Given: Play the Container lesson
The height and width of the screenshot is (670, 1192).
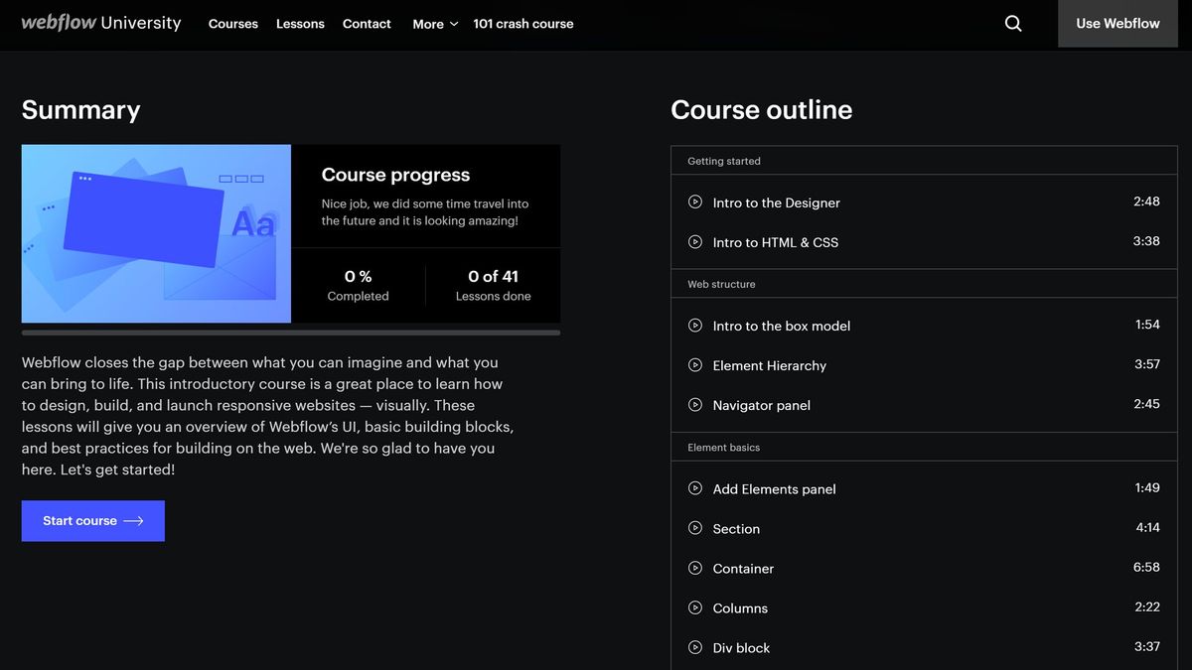Looking at the screenshot, I should pos(743,568).
